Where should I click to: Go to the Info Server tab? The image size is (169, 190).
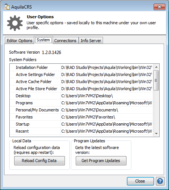tap(91, 41)
